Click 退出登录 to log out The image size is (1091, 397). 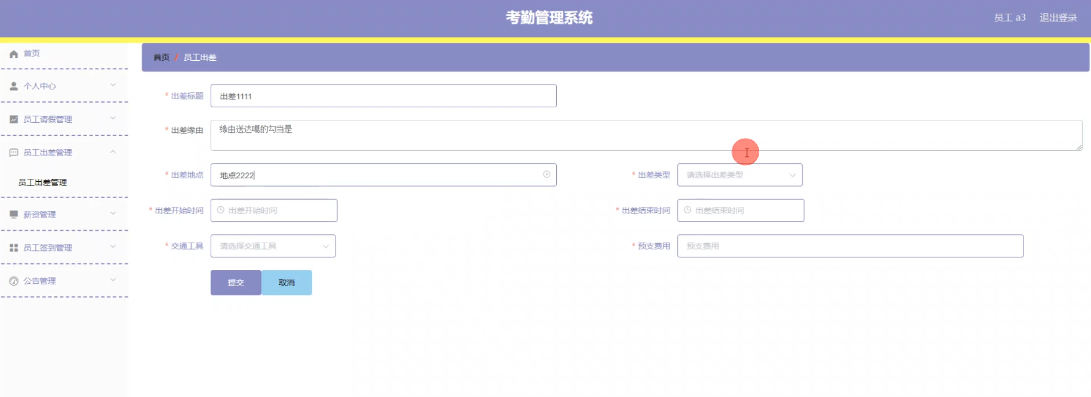(1058, 18)
